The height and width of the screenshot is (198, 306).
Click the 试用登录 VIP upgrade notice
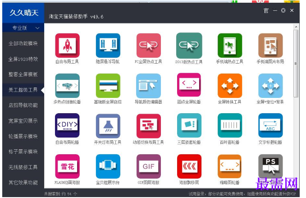point(242,194)
